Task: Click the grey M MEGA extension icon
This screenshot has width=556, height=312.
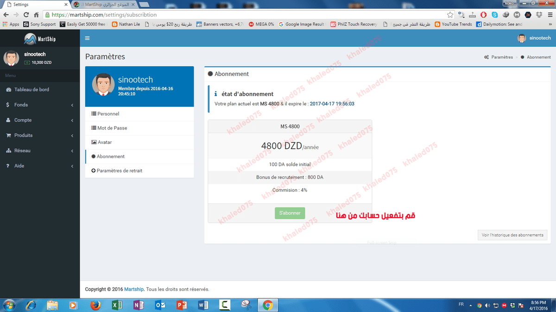Action: click(517, 14)
